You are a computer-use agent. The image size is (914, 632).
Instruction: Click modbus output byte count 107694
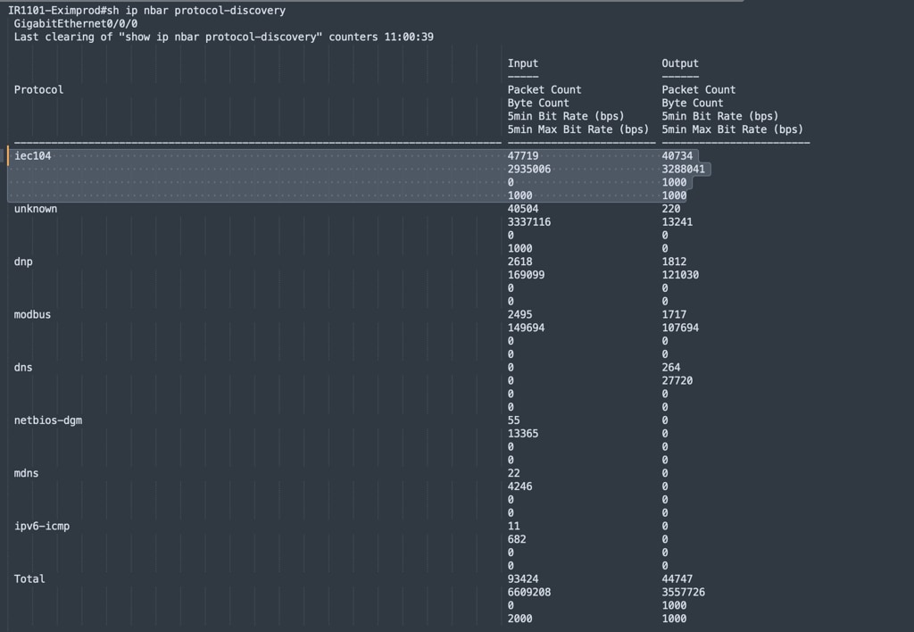point(680,328)
